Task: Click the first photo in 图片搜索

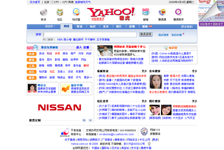Action: 155,110
